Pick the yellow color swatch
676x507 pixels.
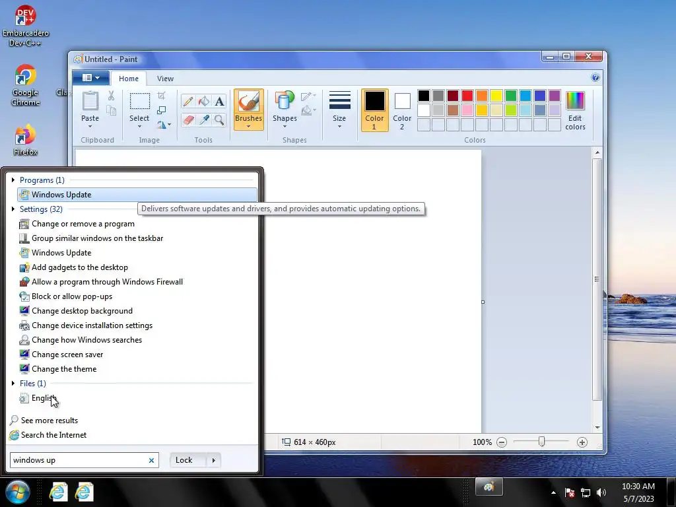point(496,96)
